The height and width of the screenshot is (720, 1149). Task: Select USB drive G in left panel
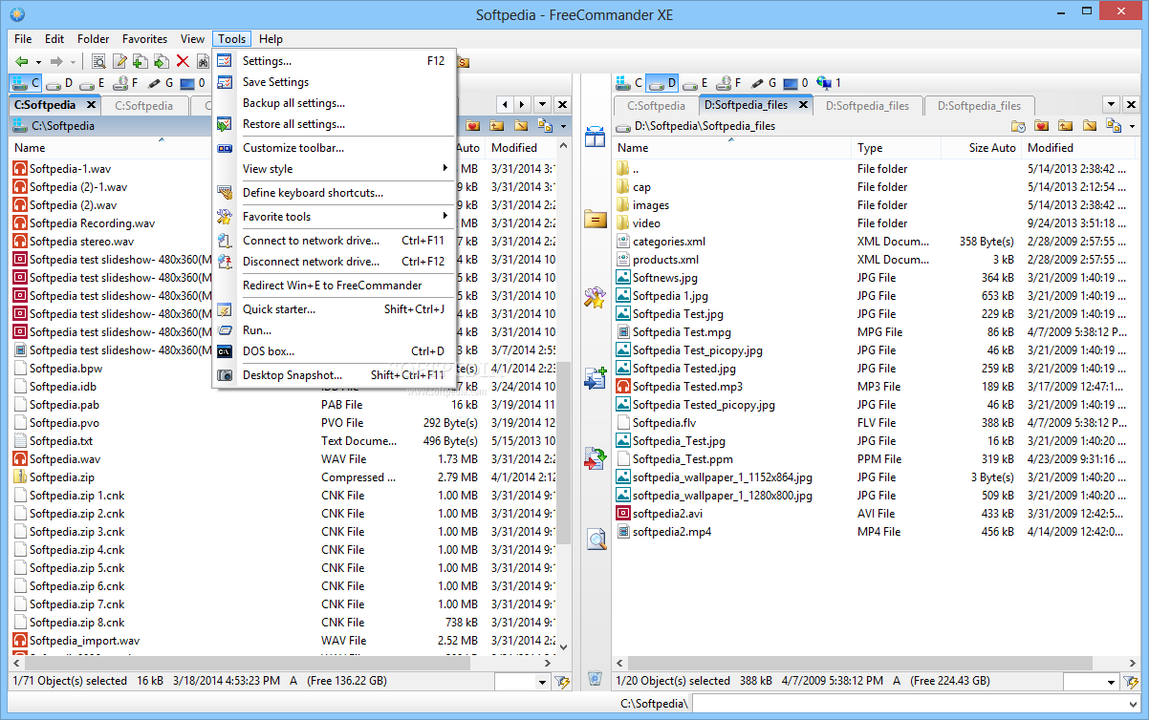tap(161, 83)
